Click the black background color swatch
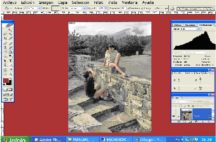 tap(10, 83)
